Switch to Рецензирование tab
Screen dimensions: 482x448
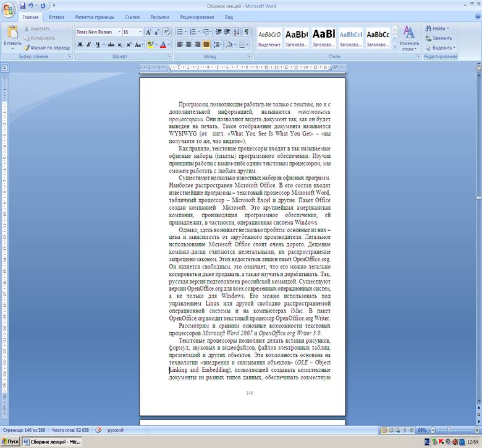point(197,17)
